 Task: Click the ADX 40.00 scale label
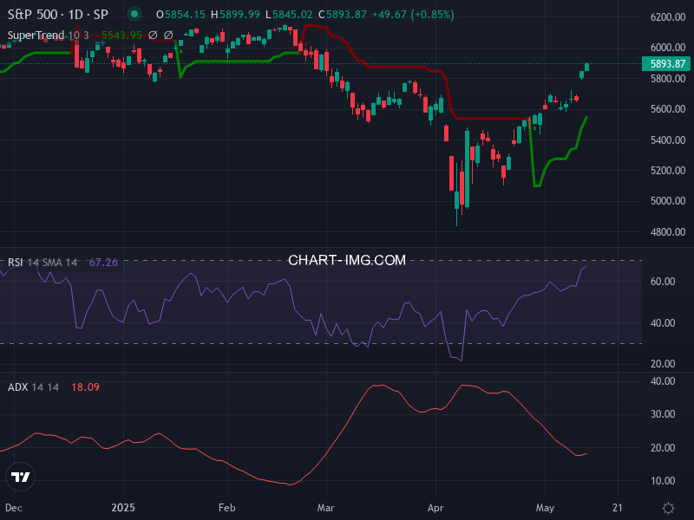pyautogui.click(x=663, y=381)
